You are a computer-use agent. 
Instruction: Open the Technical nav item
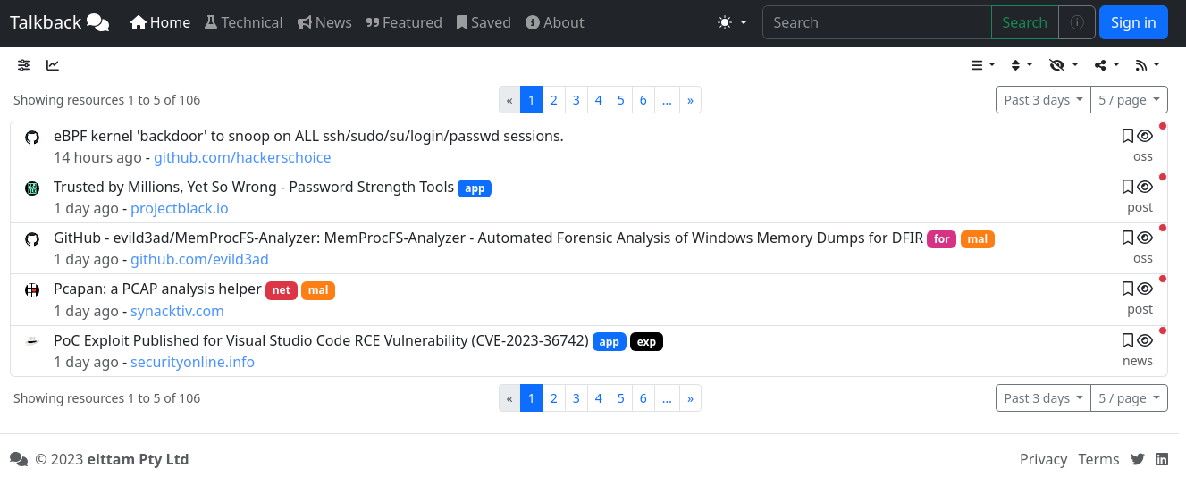[x=244, y=22]
